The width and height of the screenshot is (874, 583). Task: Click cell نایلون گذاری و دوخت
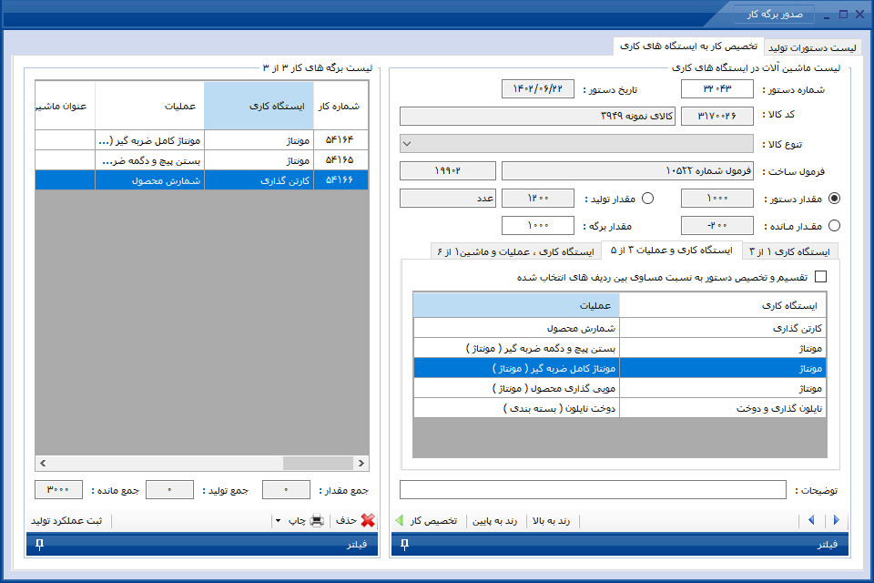[x=723, y=408]
